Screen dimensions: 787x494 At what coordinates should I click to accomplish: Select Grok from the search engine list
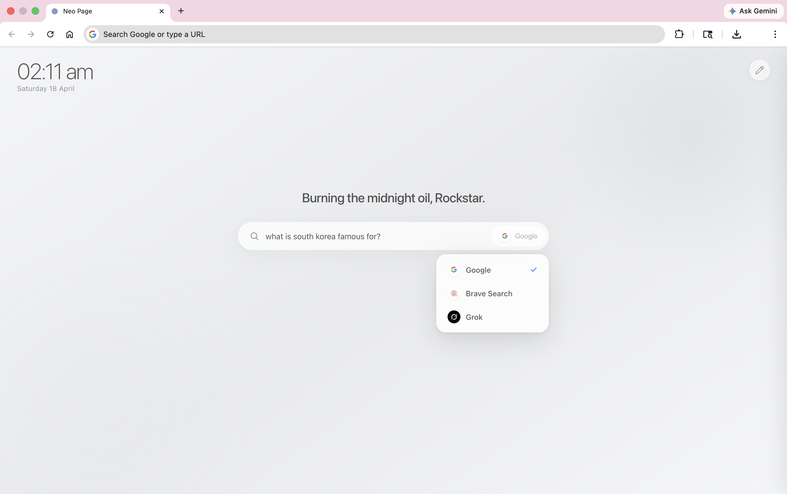point(474,317)
